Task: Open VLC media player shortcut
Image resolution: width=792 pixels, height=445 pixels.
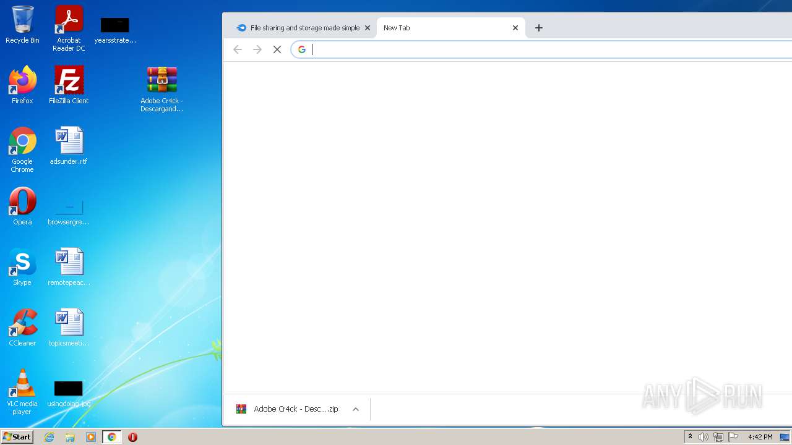Action: [x=22, y=392]
